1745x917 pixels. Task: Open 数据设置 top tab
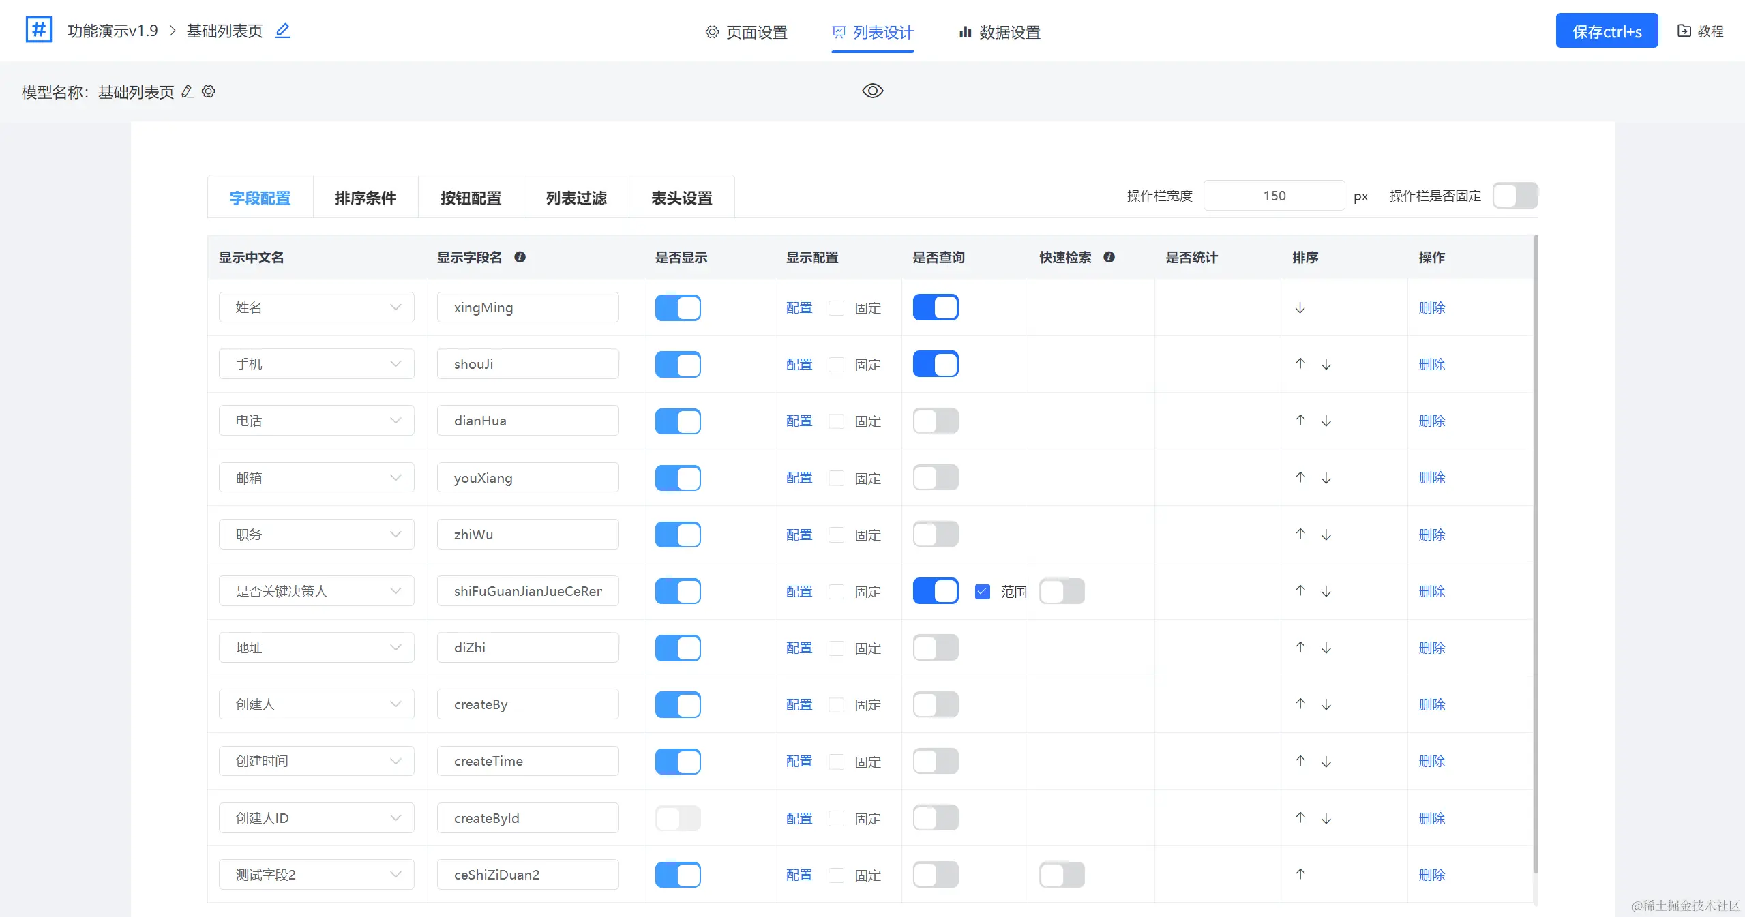click(1000, 32)
